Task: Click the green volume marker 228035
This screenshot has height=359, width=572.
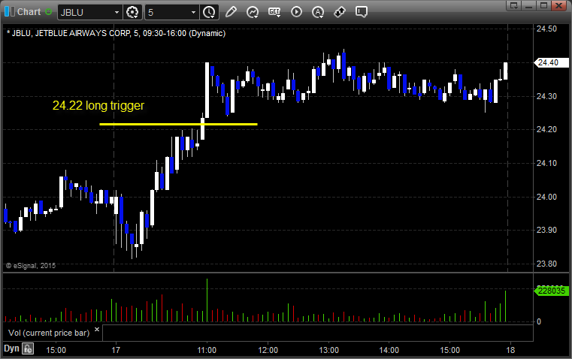Action: [551, 291]
